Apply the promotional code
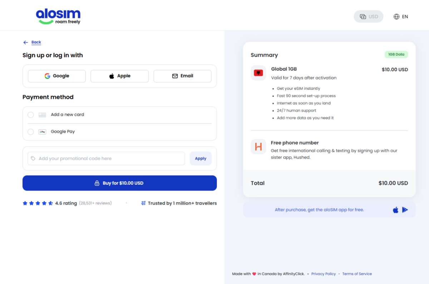Viewport: 429px width, 284px height. [201, 158]
